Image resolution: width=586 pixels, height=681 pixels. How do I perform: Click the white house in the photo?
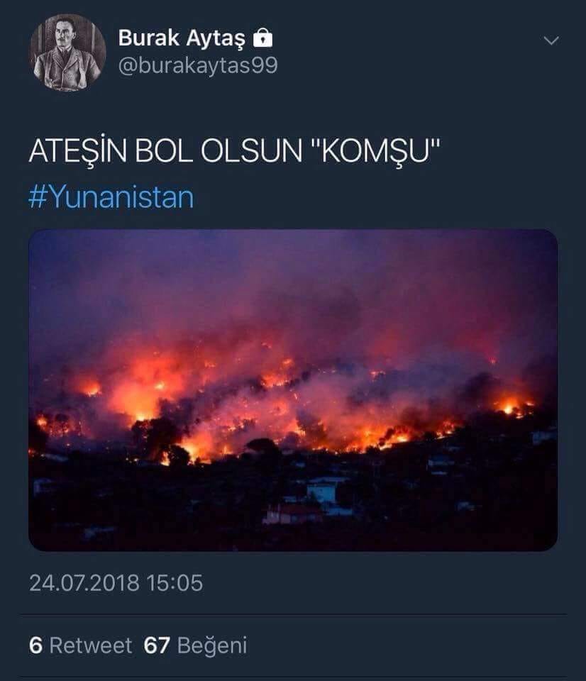click(x=322, y=491)
